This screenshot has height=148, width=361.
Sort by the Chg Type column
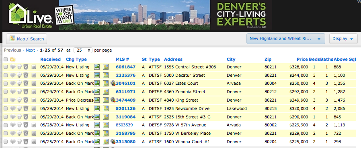tap(76, 59)
